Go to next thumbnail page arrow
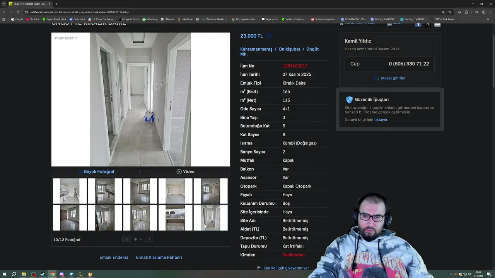This screenshot has height=278, width=495. 149,239
